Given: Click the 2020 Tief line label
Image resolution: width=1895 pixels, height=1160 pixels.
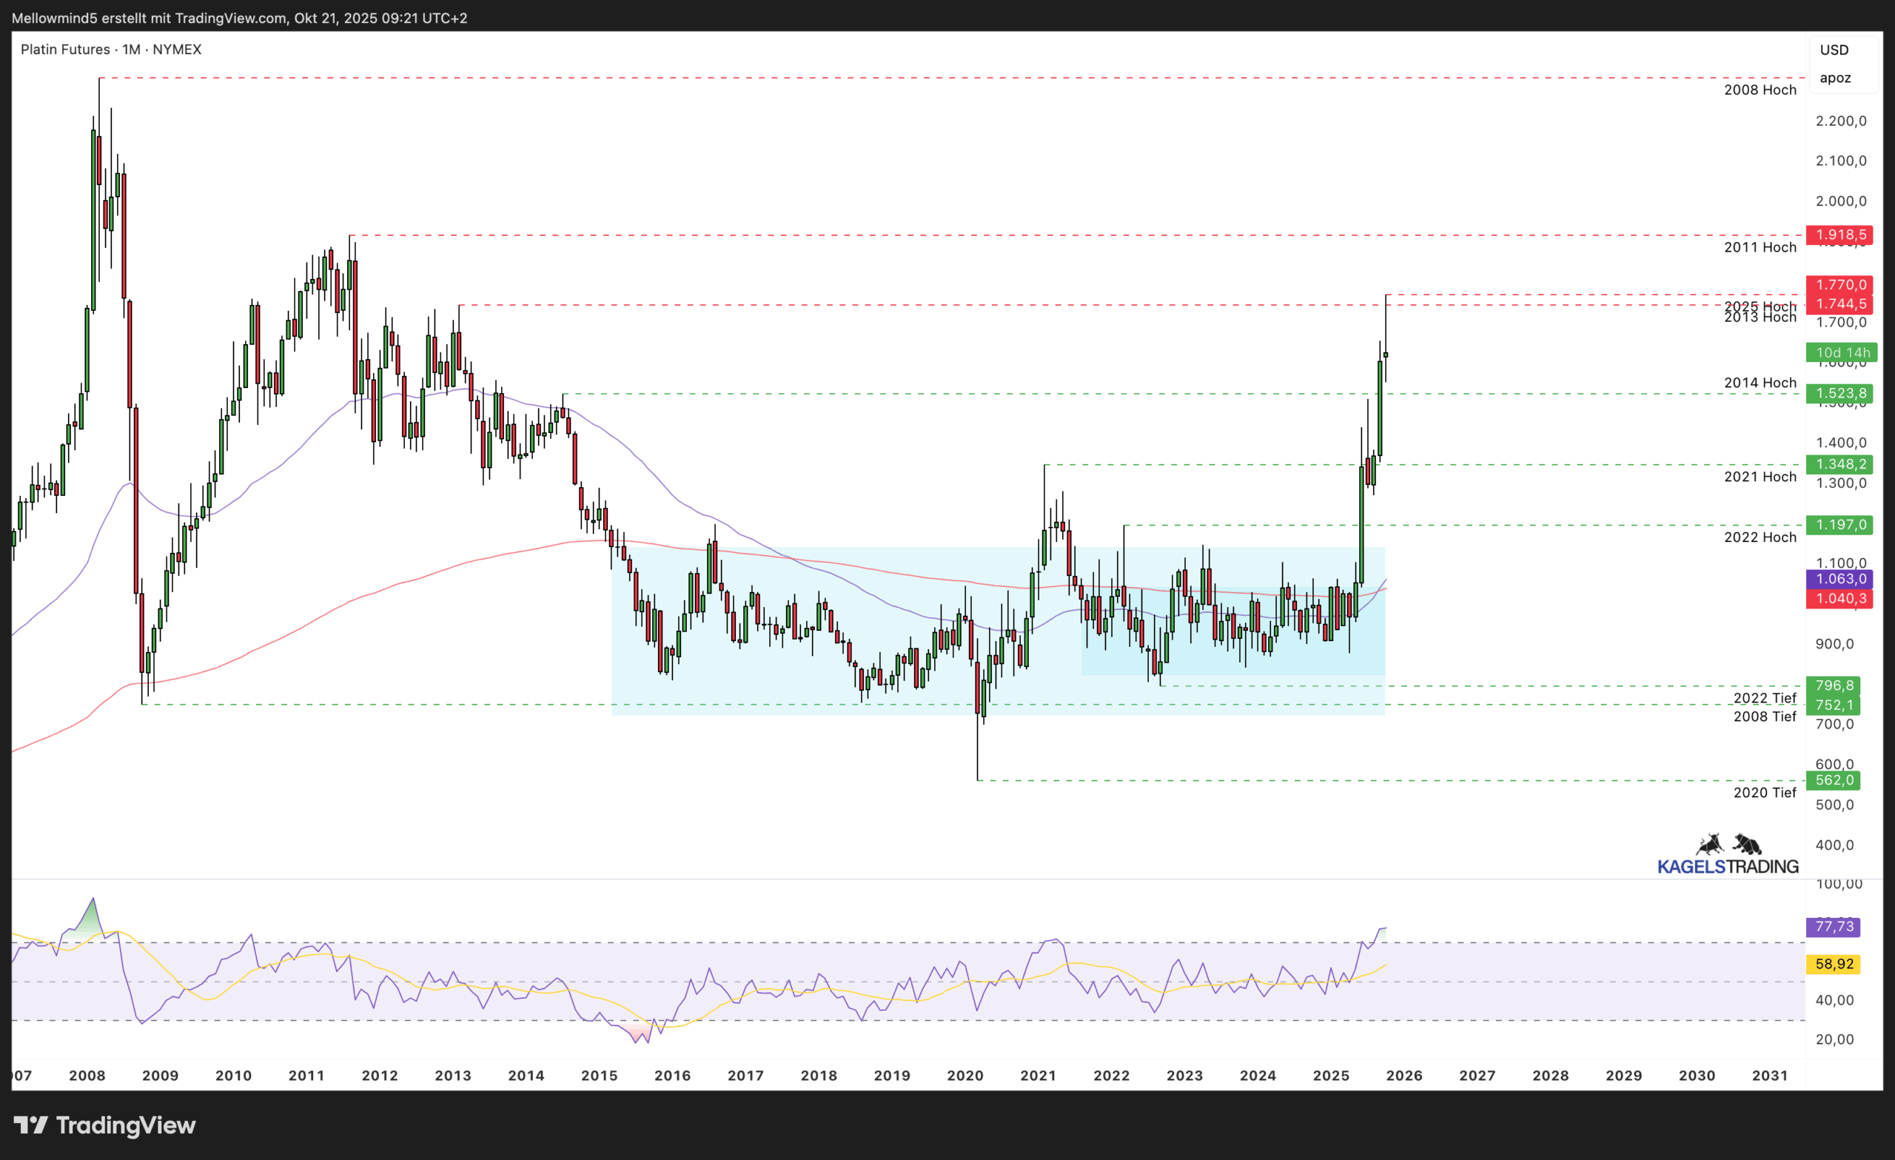Looking at the screenshot, I should pos(1764,792).
